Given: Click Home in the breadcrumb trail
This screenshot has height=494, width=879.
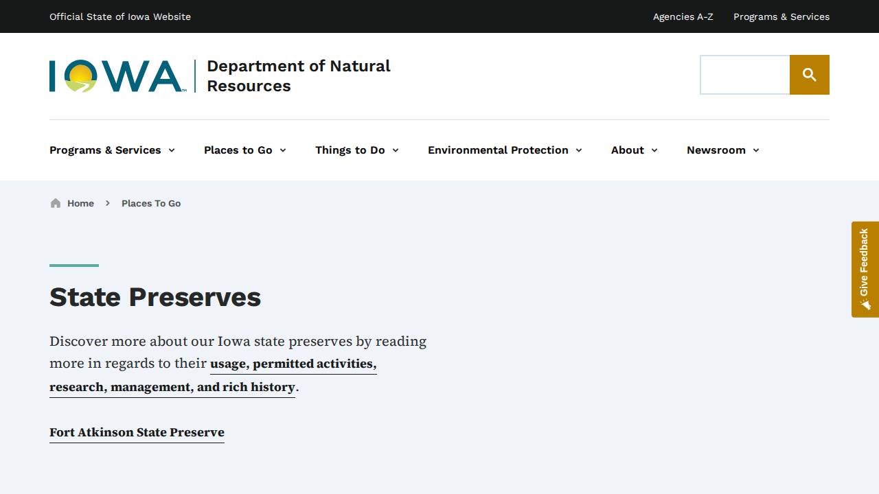Looking at the screenshot, I should (80, 203).
